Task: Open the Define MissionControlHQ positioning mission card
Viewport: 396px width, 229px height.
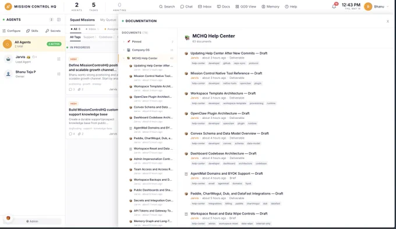Action: pyautogui.click(x=93, y=73)
